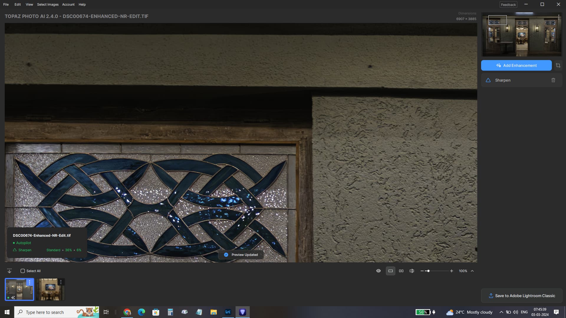Click Save to Adobe Lightroom Classic
The image size is (566, 318).
pos(521,296)
